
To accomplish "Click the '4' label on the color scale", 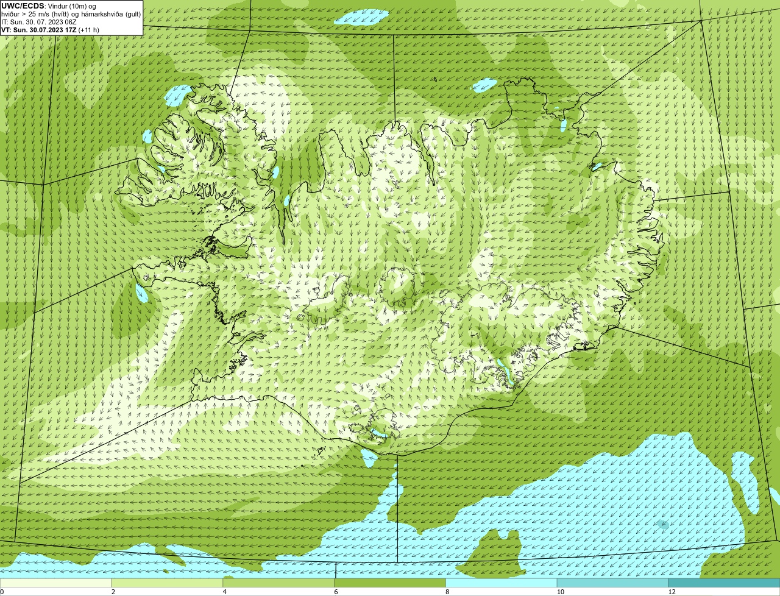I will click(225, 592).
